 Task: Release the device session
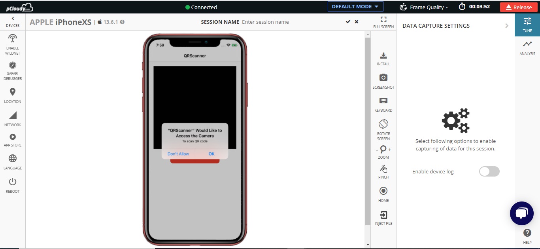(518, 7)
